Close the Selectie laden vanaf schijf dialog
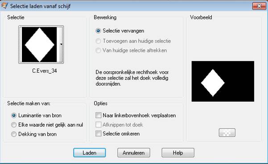Image resolution: width=268 pixels, height=164 pixels. tap(259, 6)
